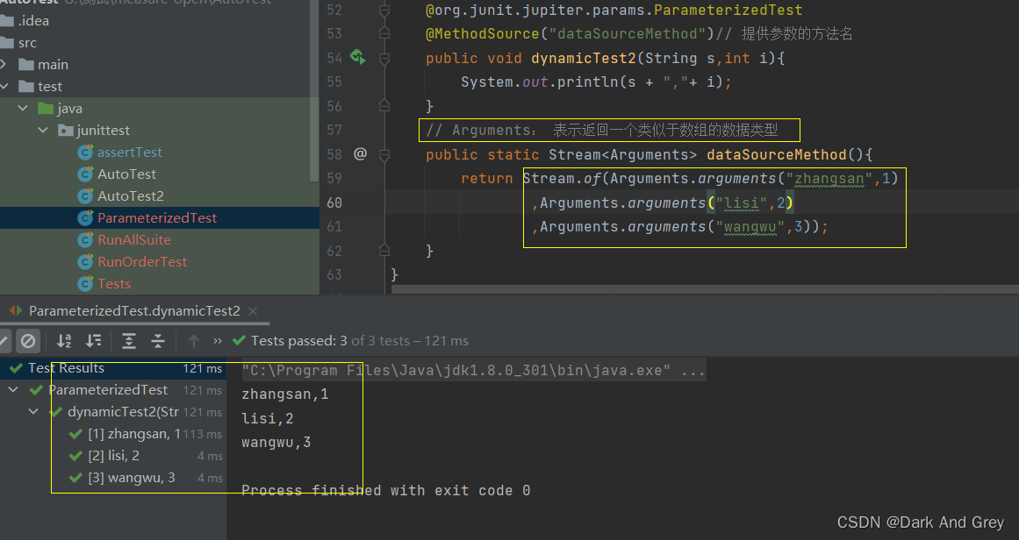Image resolution: width=1019 pixels, height=540 pixels.
Task: Open the AutoTest2 class file
Action: pyautogui.click(x=130, y=196)
